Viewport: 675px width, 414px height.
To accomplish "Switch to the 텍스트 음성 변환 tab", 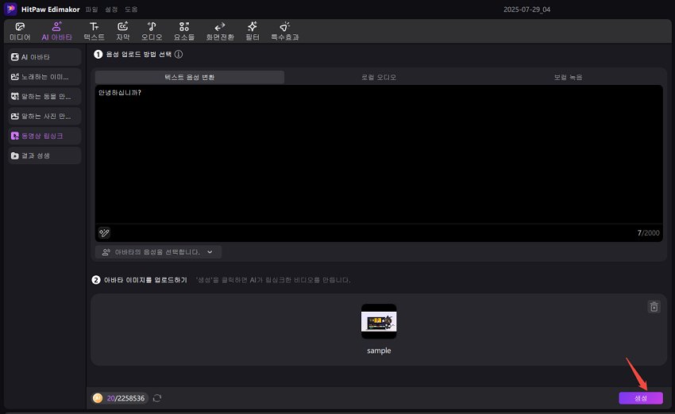I will [190, 78].
